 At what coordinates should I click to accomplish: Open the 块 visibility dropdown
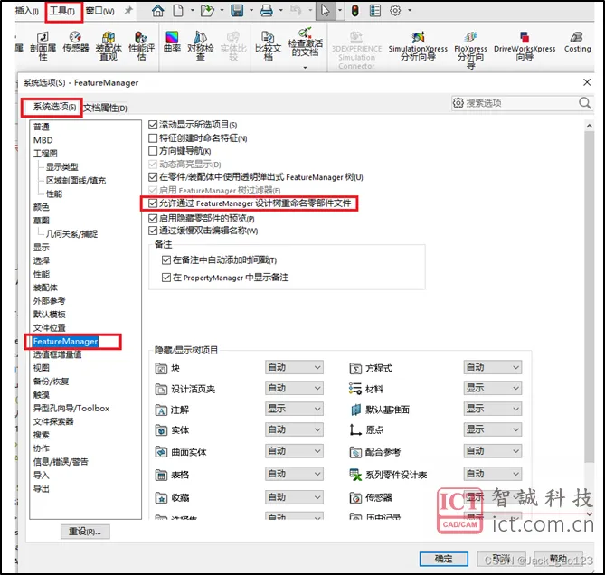(294, 368)
